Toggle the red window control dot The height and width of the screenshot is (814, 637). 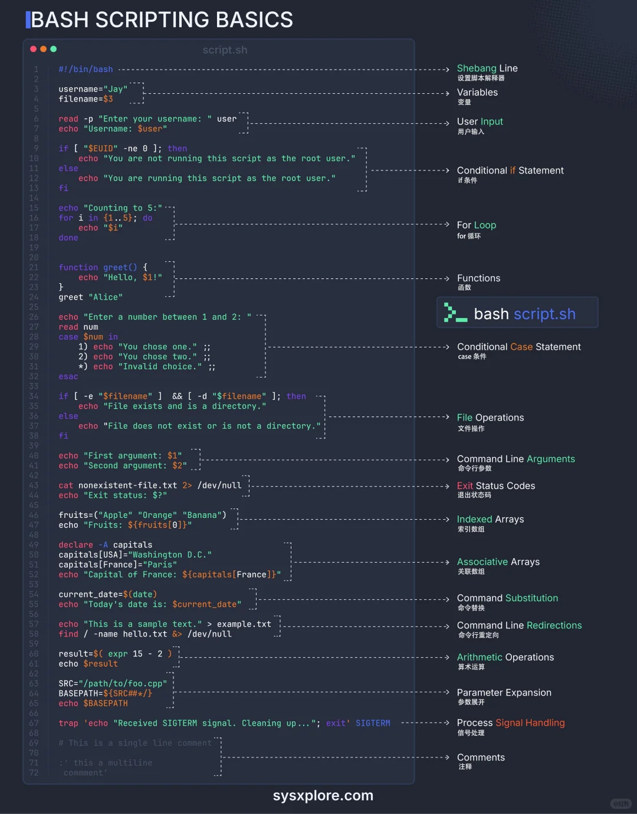32,50
